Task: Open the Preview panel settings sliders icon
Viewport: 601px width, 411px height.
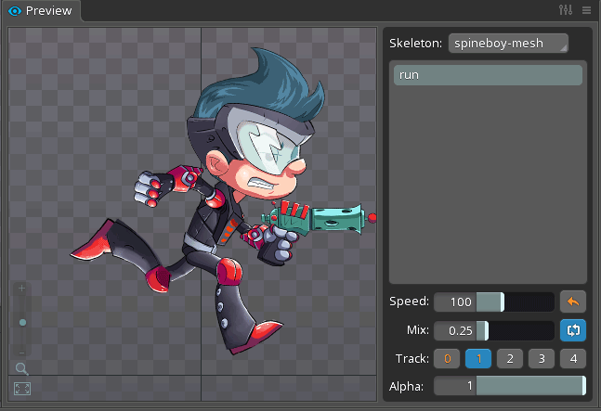Action: pyautogui.click(x=566, y=10)
